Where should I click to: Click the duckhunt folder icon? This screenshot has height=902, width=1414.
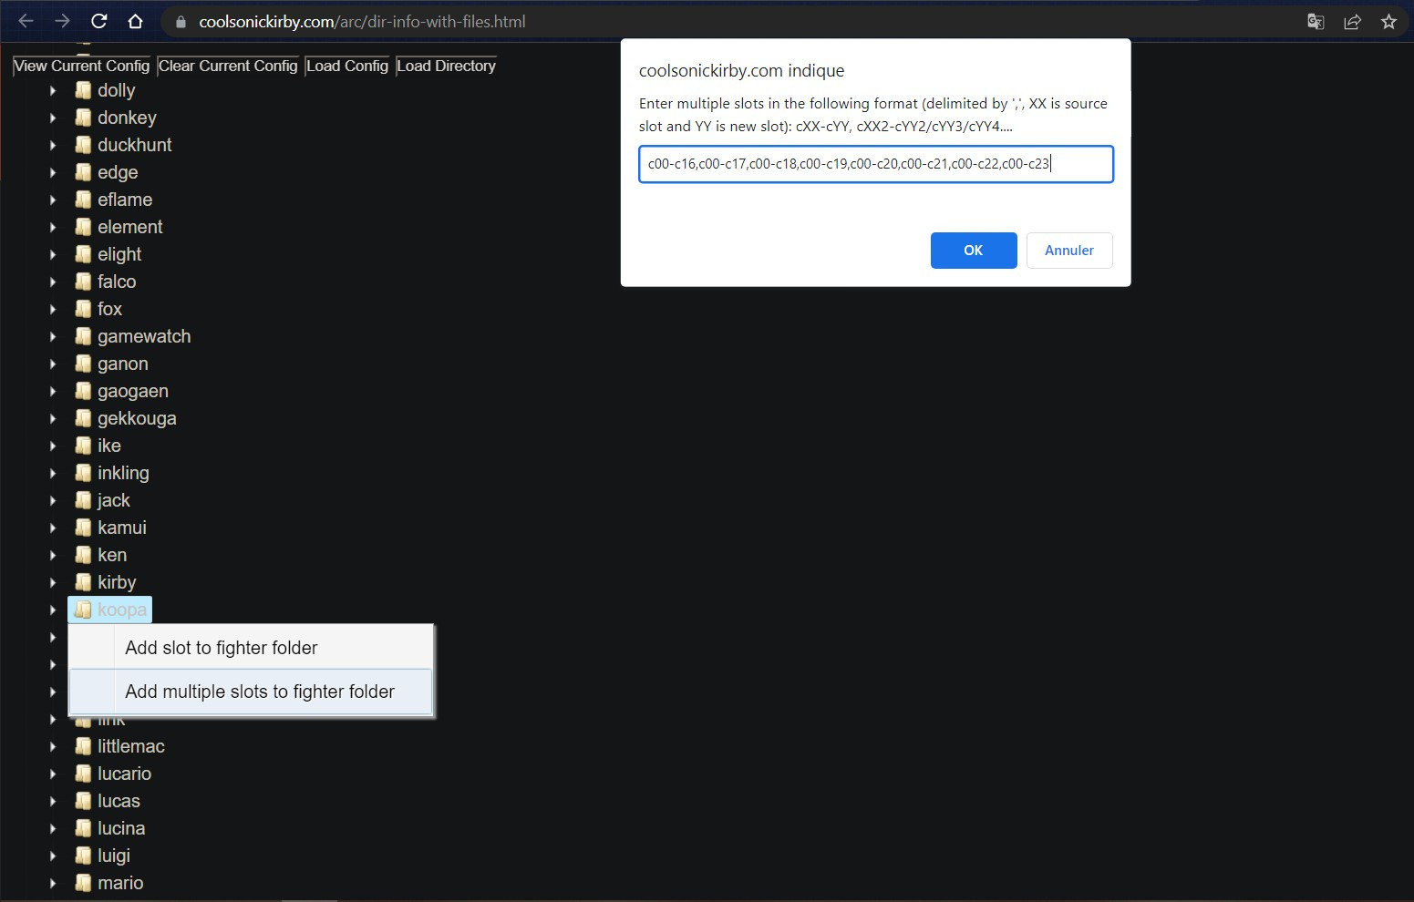pos(82,145)
